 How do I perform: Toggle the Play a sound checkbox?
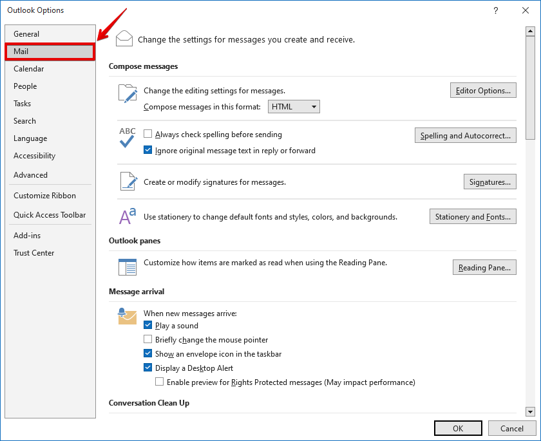(147, 325)
